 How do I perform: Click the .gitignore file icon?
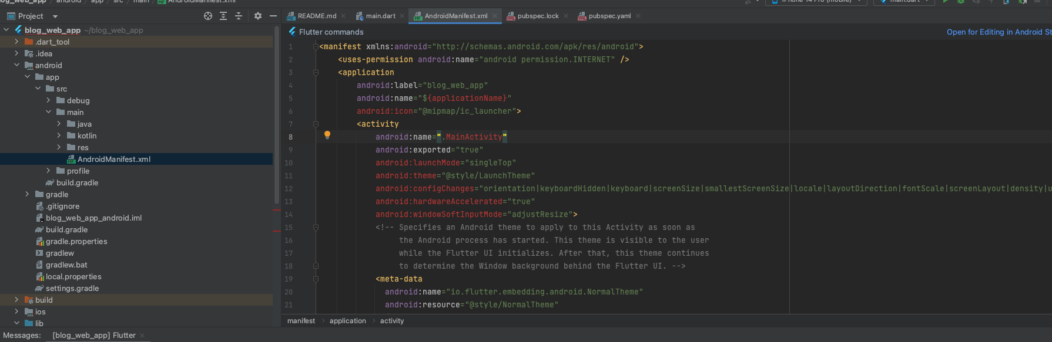pyautogui.click(x=40, y=206)
